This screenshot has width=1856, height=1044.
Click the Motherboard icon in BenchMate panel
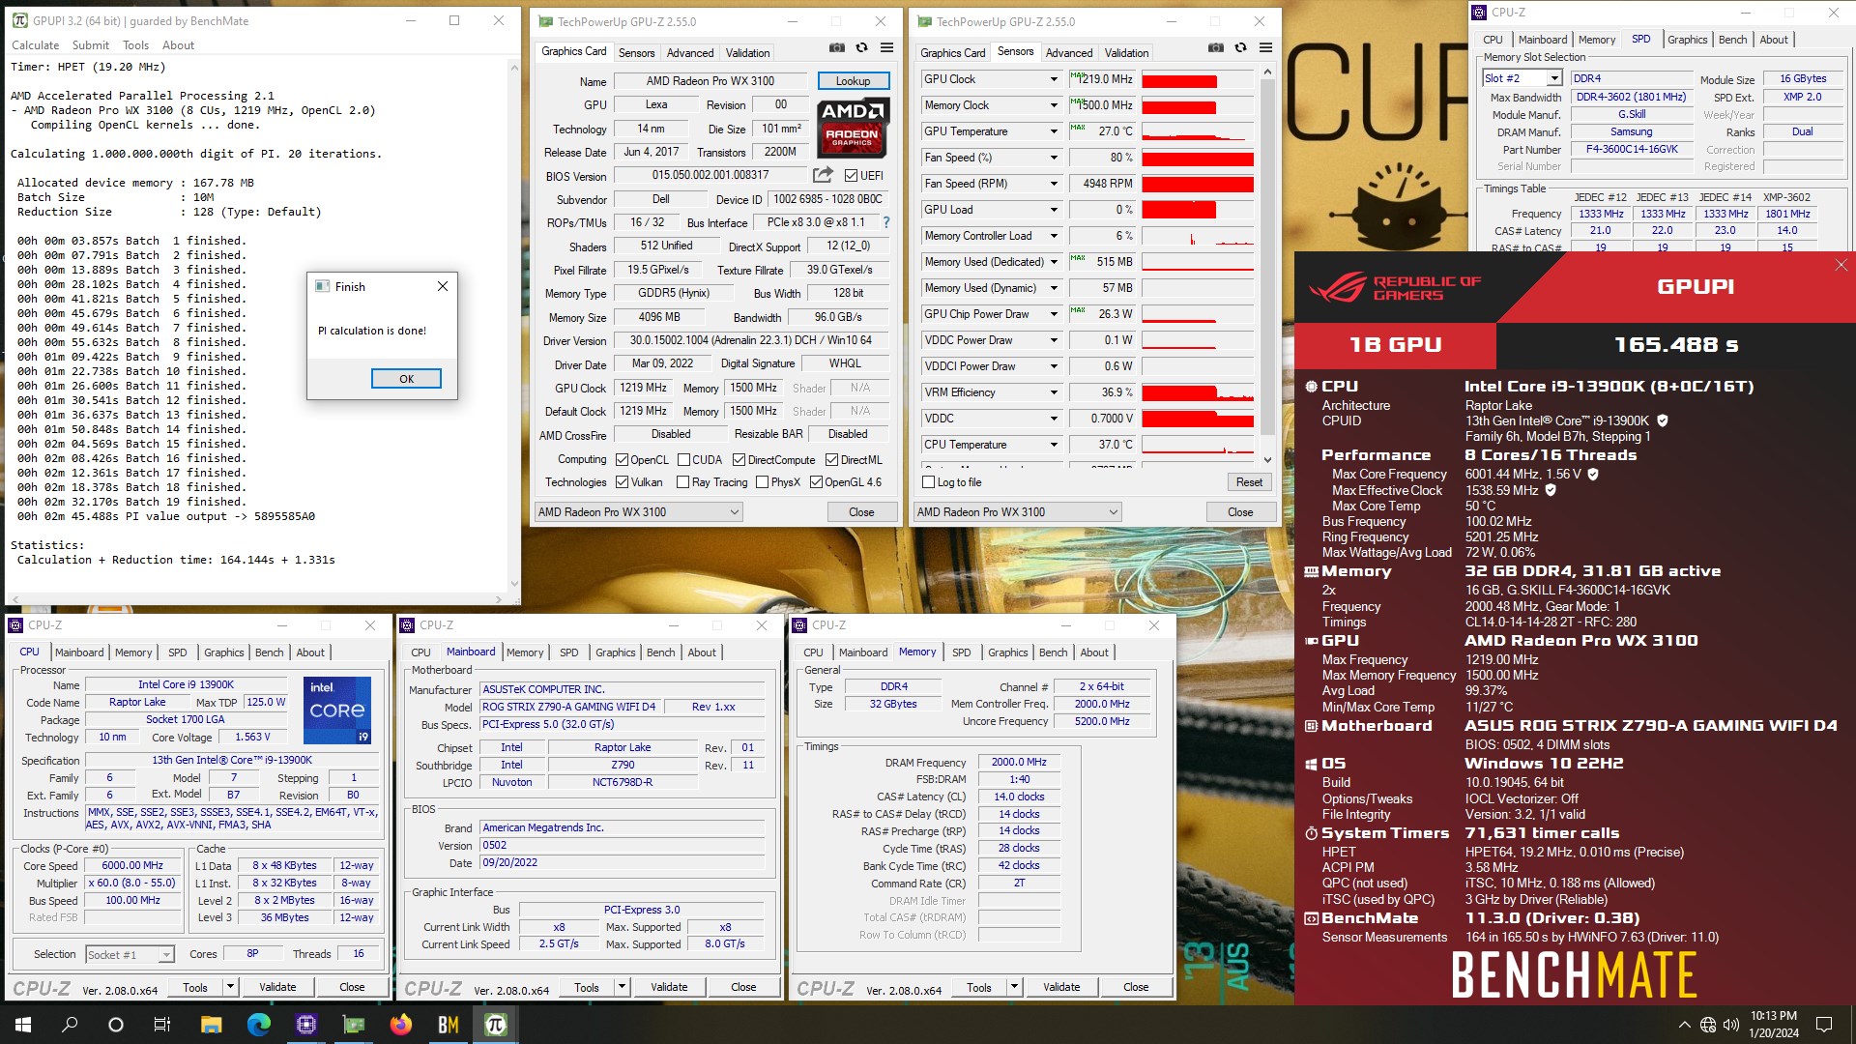pyautogui.click(x=1311, y=726)
